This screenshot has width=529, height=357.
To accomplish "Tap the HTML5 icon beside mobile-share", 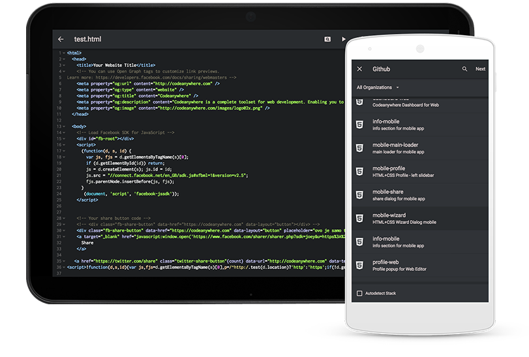I will 359,195.
